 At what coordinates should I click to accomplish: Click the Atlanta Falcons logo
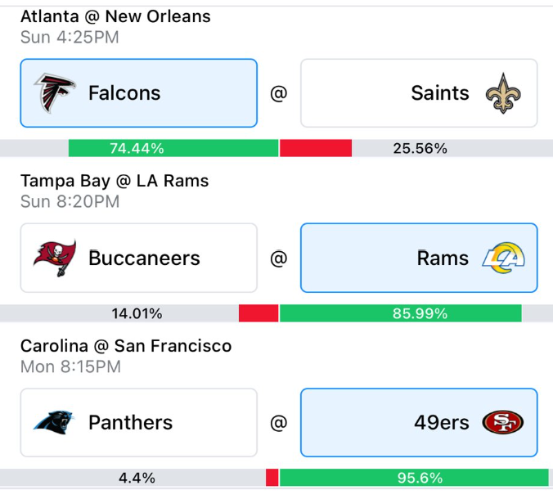coord(54,93)
